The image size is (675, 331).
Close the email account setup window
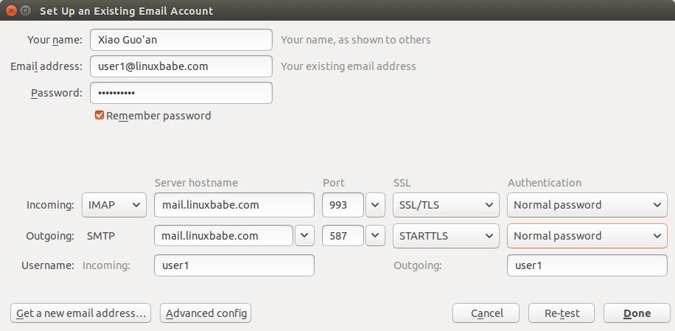(10, 11)
